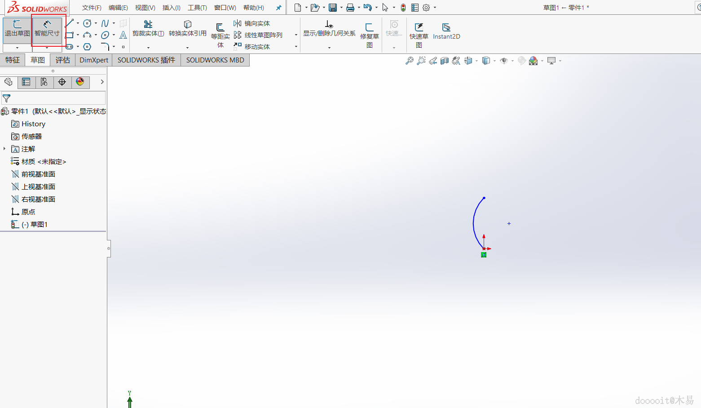Click the File Properties icon
The width and height of the screenshot is (701, 408).
415,8
